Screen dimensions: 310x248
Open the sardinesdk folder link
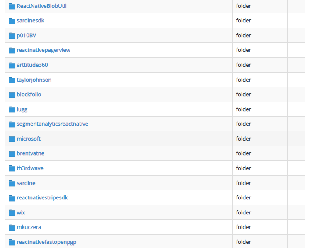pyautogui.click(x=30, y=21)
